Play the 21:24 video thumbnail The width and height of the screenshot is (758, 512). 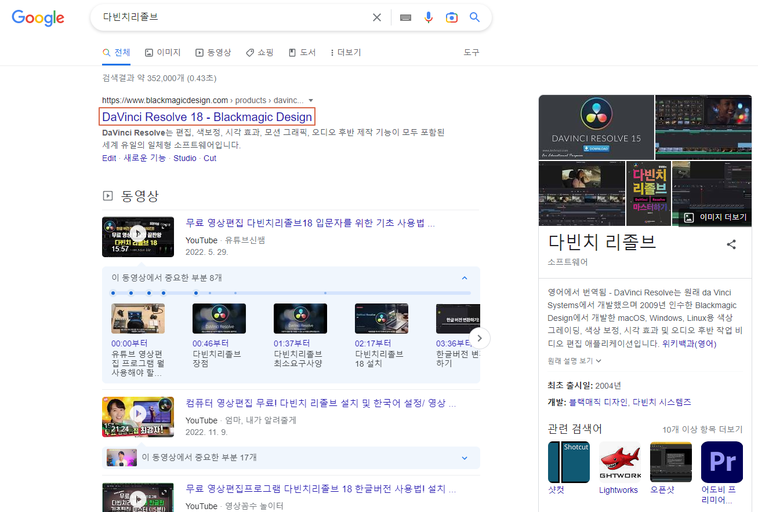pos(138,417)
